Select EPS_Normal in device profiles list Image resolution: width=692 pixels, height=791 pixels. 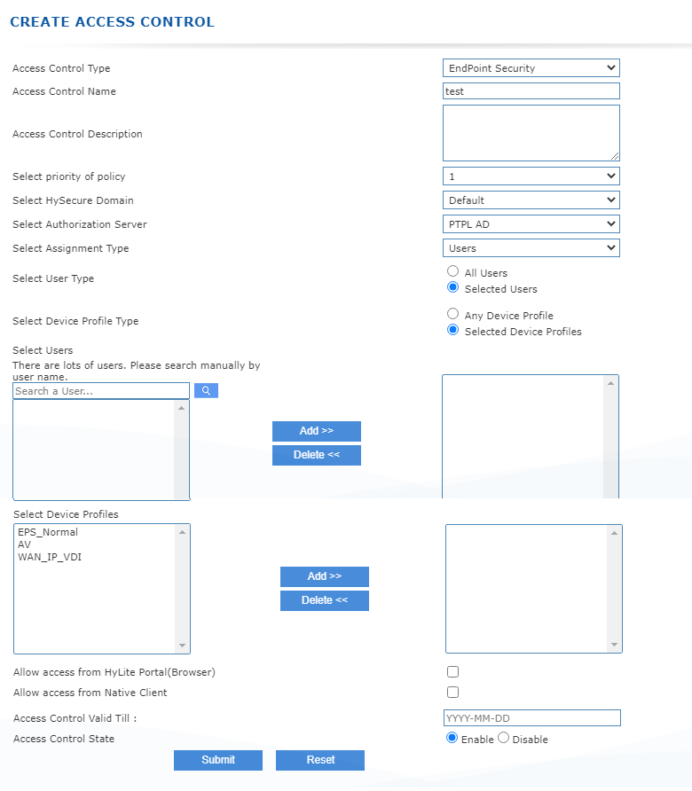pos(48,532)
